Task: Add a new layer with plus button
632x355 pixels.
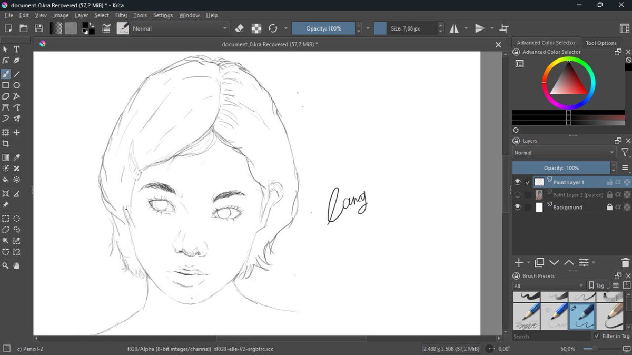Action: (x=519, y=262)
